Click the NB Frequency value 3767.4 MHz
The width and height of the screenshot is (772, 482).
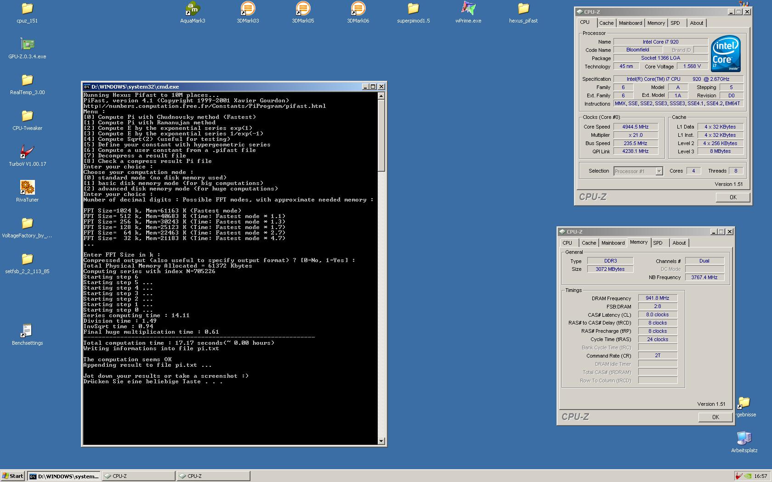point(704,277)
